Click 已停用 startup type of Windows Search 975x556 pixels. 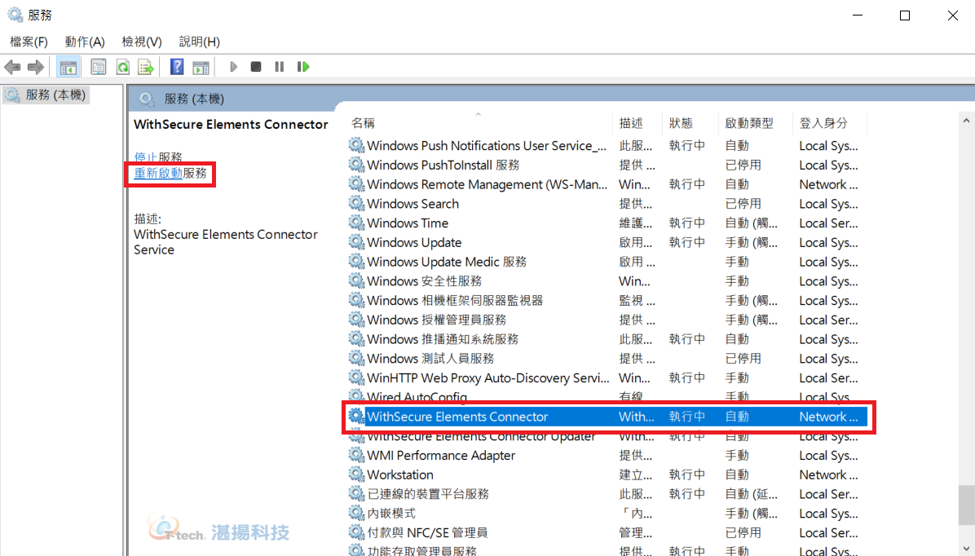coord(743,203)
